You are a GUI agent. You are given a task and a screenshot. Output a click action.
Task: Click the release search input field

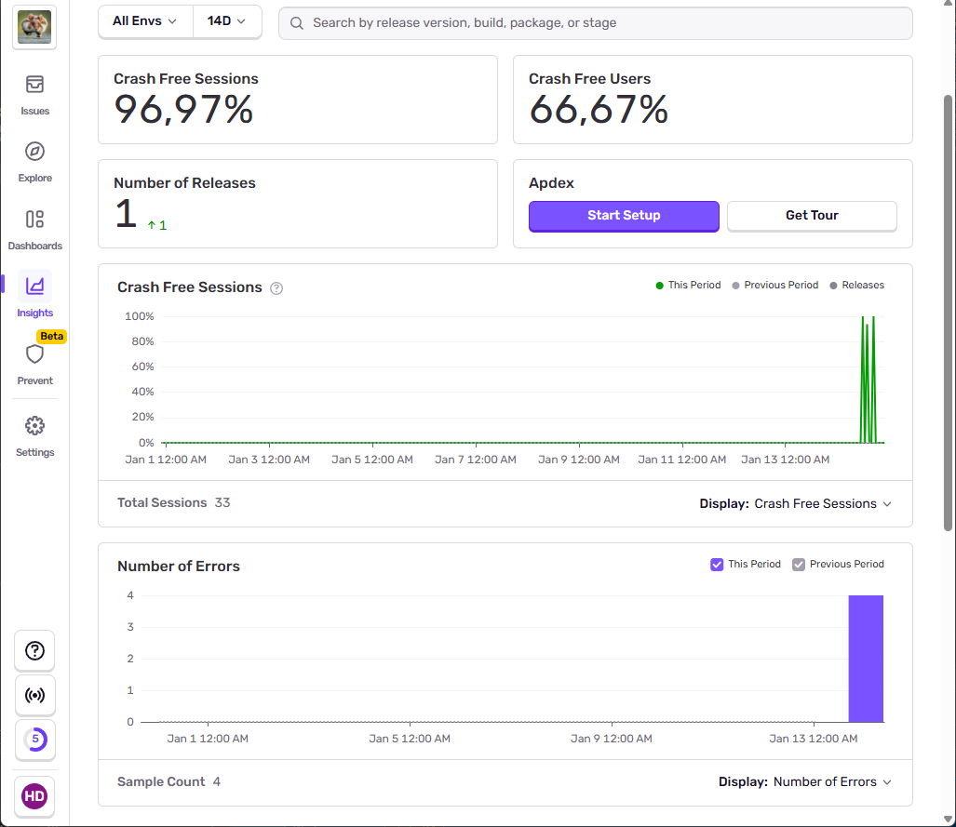pos(596,23)
